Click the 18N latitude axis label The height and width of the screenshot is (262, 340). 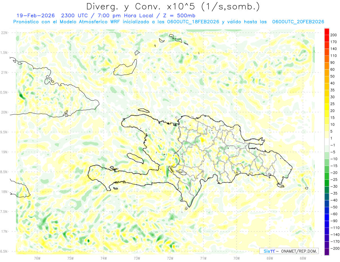click(5, 192)
